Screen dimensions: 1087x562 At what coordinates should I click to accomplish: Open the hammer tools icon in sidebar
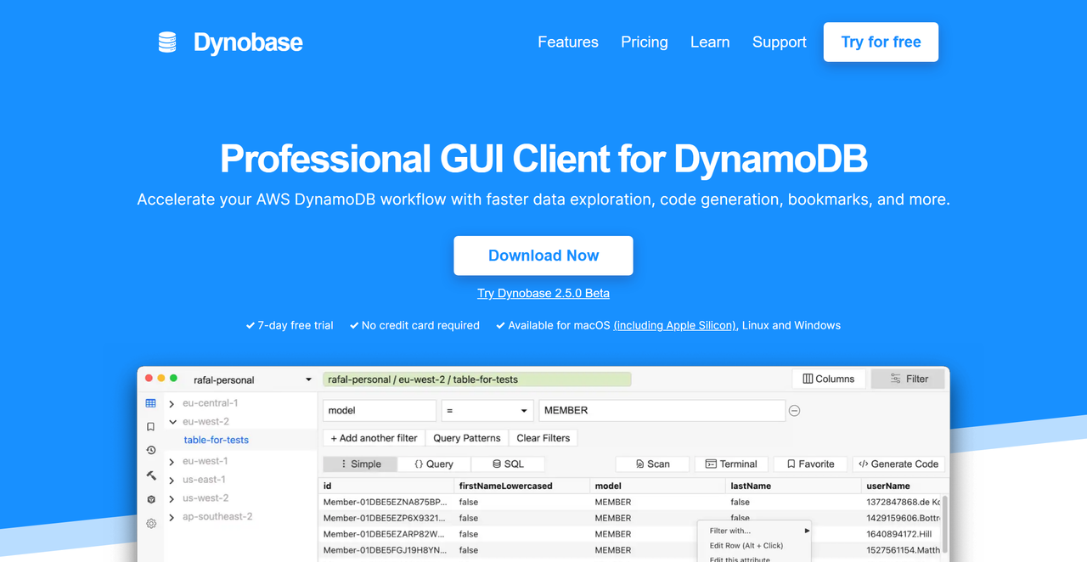(x=150, y=475)
